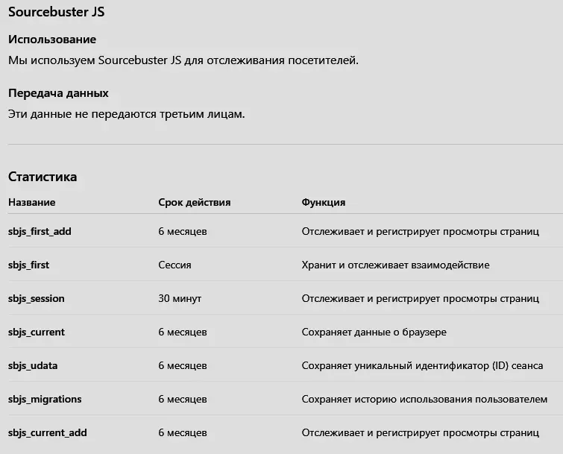The height and width of the screenshot is (454, 563).
Task: Click the text about третьим лицам
Action: point(126,114)
